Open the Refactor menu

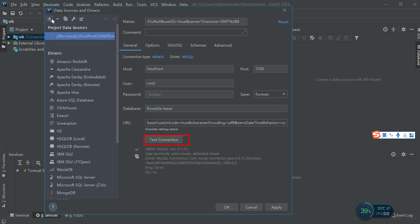point(102,5)
